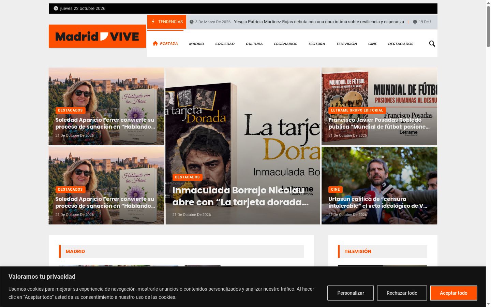Open the Cine menu item
This screenshot has width=491, height=307.
point(372,44)
